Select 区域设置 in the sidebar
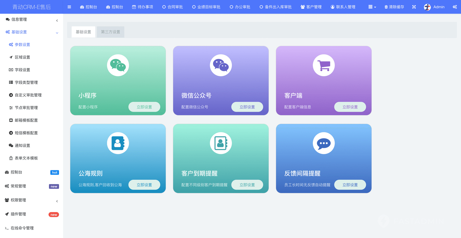 (x=22, y=57)
